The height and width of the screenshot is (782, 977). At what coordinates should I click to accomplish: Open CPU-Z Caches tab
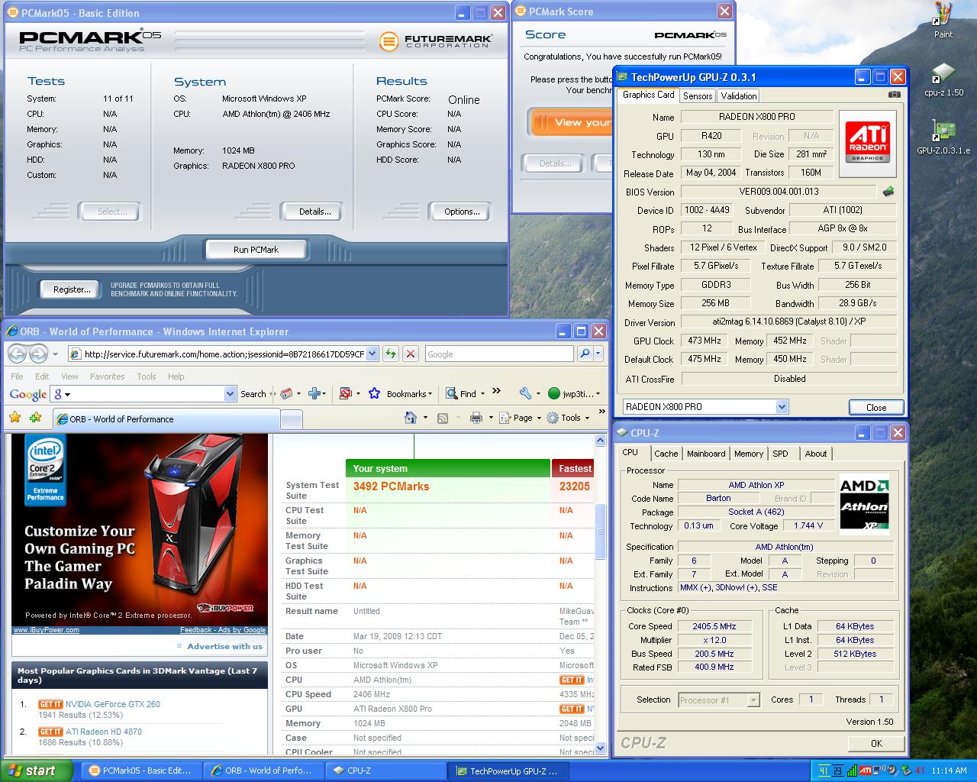[666, 454]
